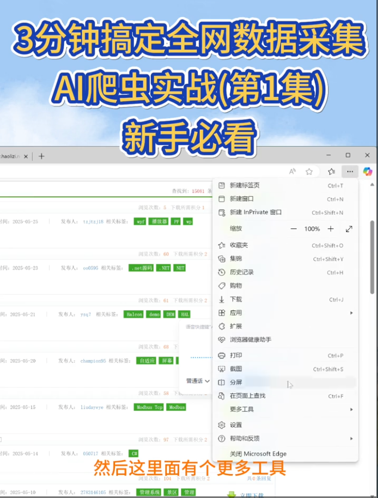Choose 截图 screenshot entry
This screenshot has height=498, width=378.
[x=285, y=369]
